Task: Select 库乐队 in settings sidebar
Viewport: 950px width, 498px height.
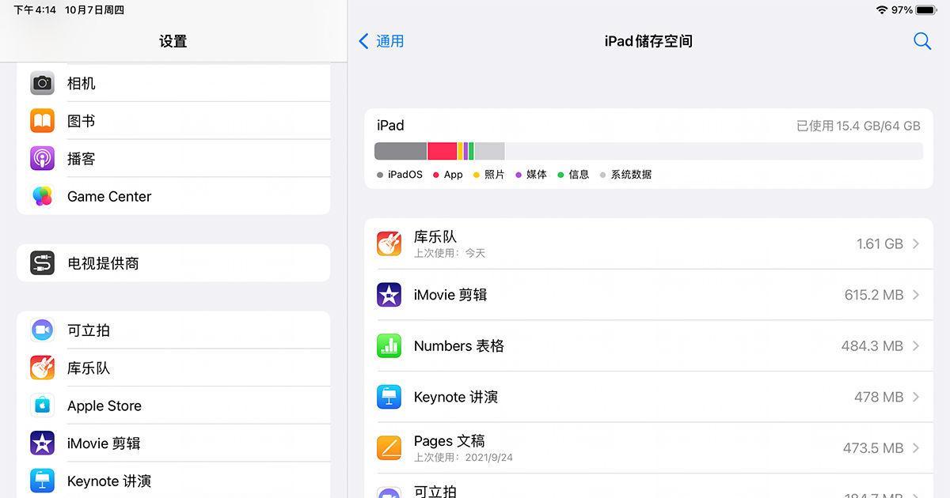Action: tap(173, 368)
